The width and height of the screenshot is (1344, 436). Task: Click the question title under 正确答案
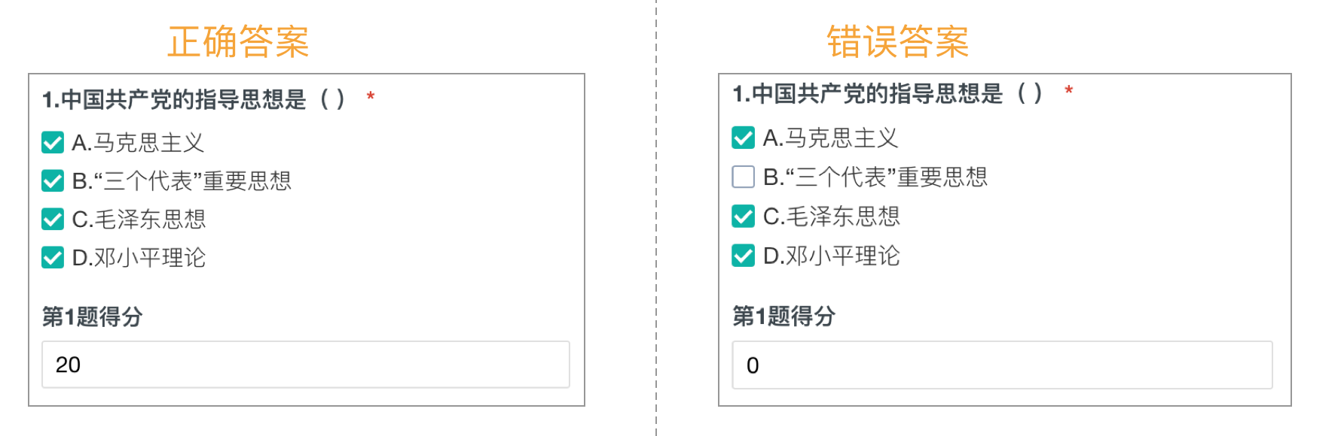click(194, 99)
